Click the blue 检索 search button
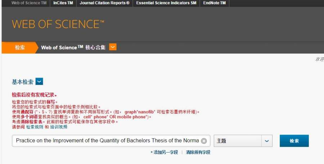 pyautogui.click(x=294, y=141)
